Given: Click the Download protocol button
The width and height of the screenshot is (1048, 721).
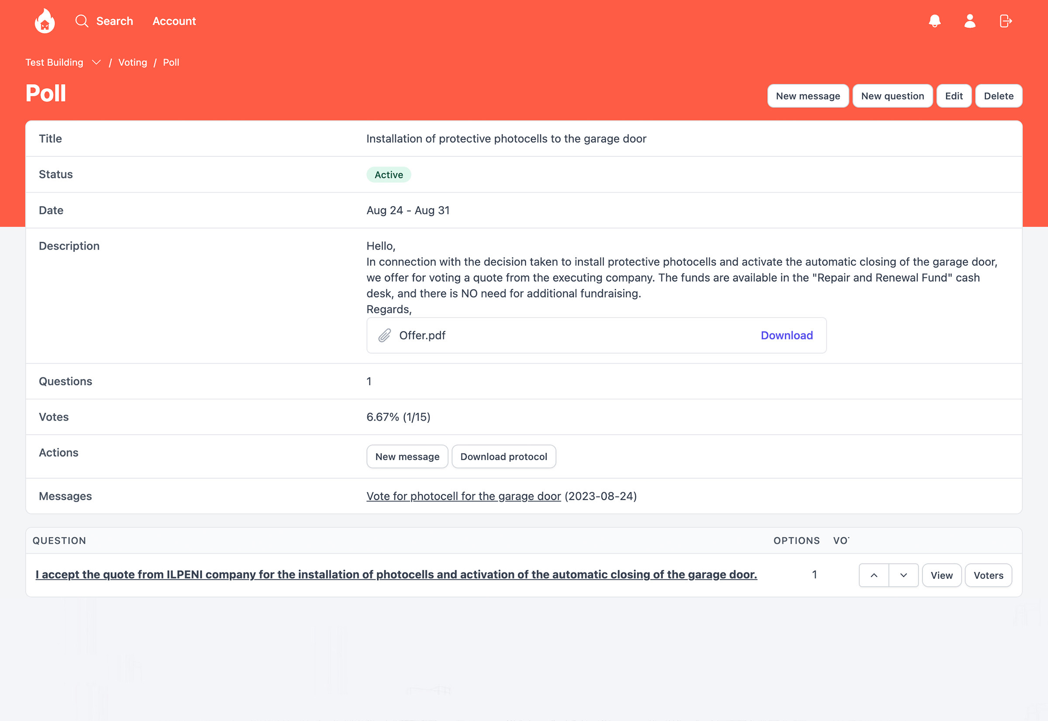Looking at the screenshot, I should point(503,457).
